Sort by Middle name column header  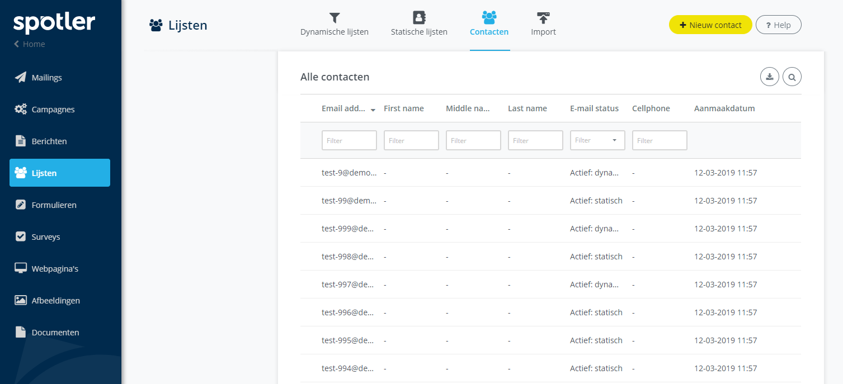(468, 108)
